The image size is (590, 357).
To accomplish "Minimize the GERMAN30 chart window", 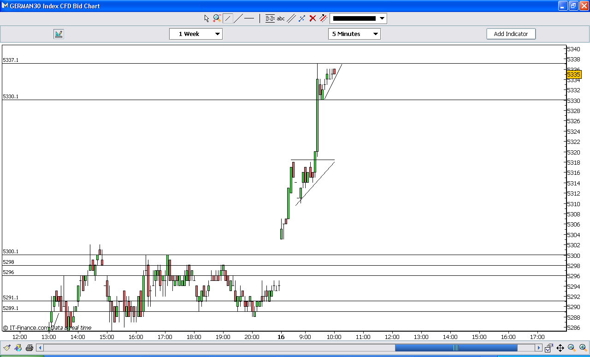I will (563, 6).
